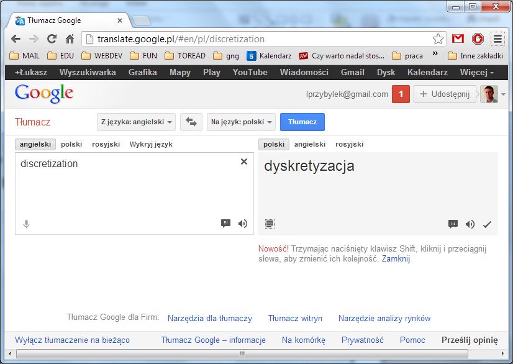Open the red notifications counter
The height and width of the screenshot is (364, 513).
(x=401, y=94)
